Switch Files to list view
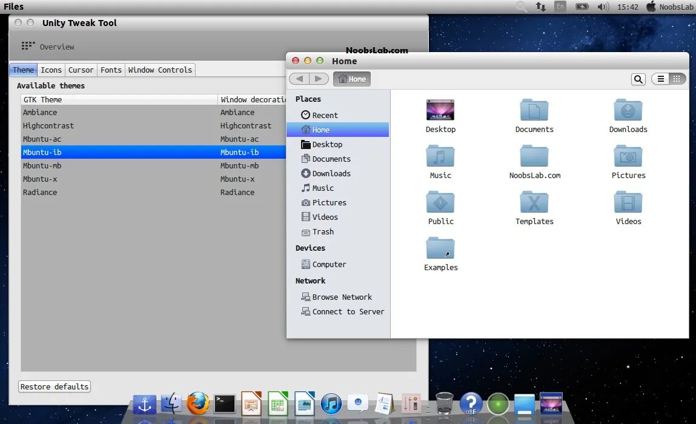Screen dimensions: 696x424 pos(660,79)
